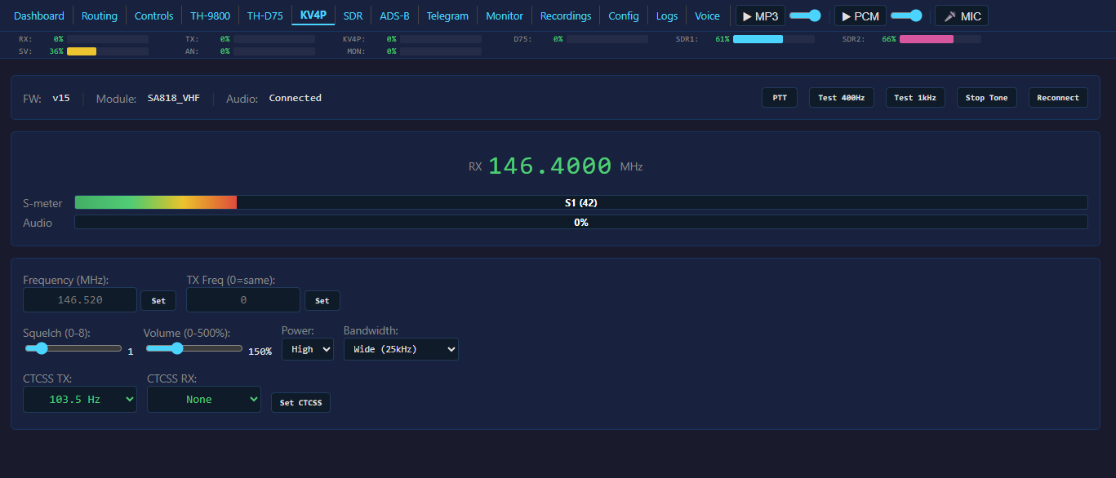Select the TH-9800 tab

210,15
